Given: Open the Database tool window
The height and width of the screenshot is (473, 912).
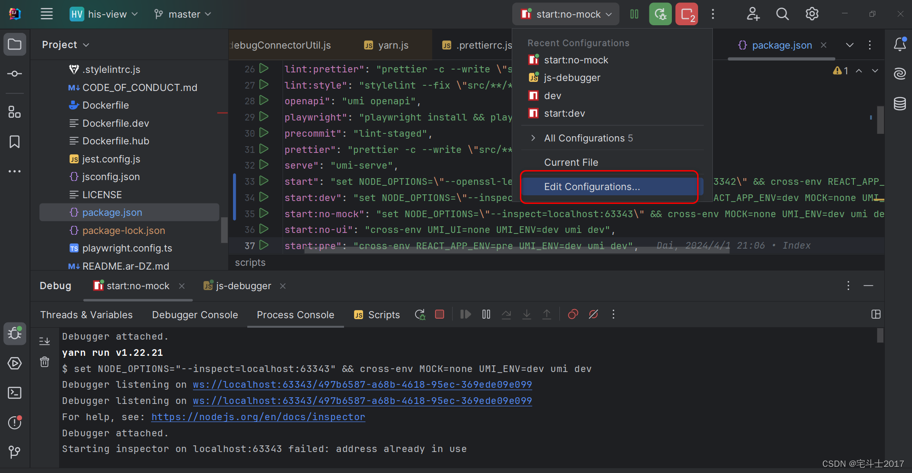Looking at the screenshot, I should 900,103.
